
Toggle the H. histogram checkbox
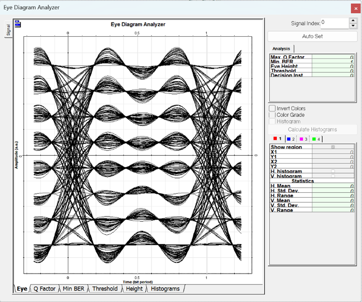pyautogui.click(x=333, y=171)
